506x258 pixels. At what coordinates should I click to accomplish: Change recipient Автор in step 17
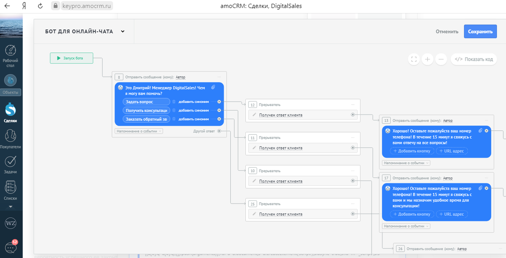point(448,178)
